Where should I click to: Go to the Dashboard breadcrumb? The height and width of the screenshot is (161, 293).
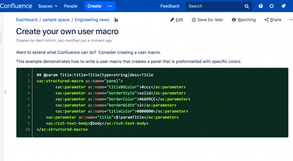26,20
